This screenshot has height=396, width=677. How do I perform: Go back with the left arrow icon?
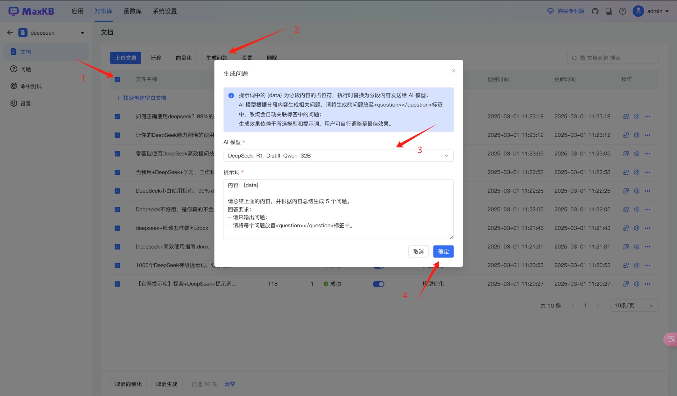tap(10, 33)
